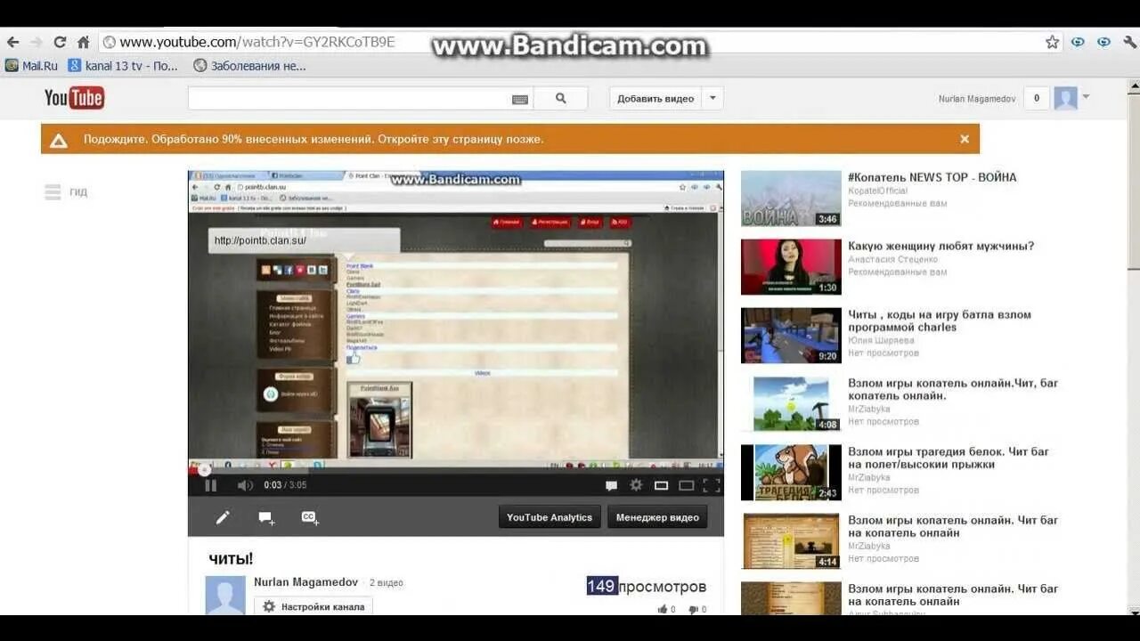This screenshot has width=1140, height=641.
Task: Click the Nurlan Magamedov name in header
Action: (x=977, y=99)
